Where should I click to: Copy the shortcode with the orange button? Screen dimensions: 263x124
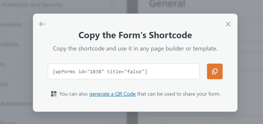pos(215,72)
